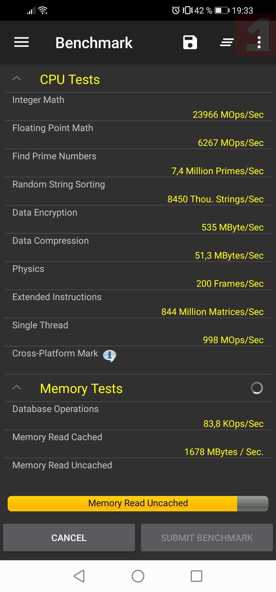The height and width of the screenshot is (592, 276).
Task: Open the hamburger navigation menu
Action: point(21,42)
